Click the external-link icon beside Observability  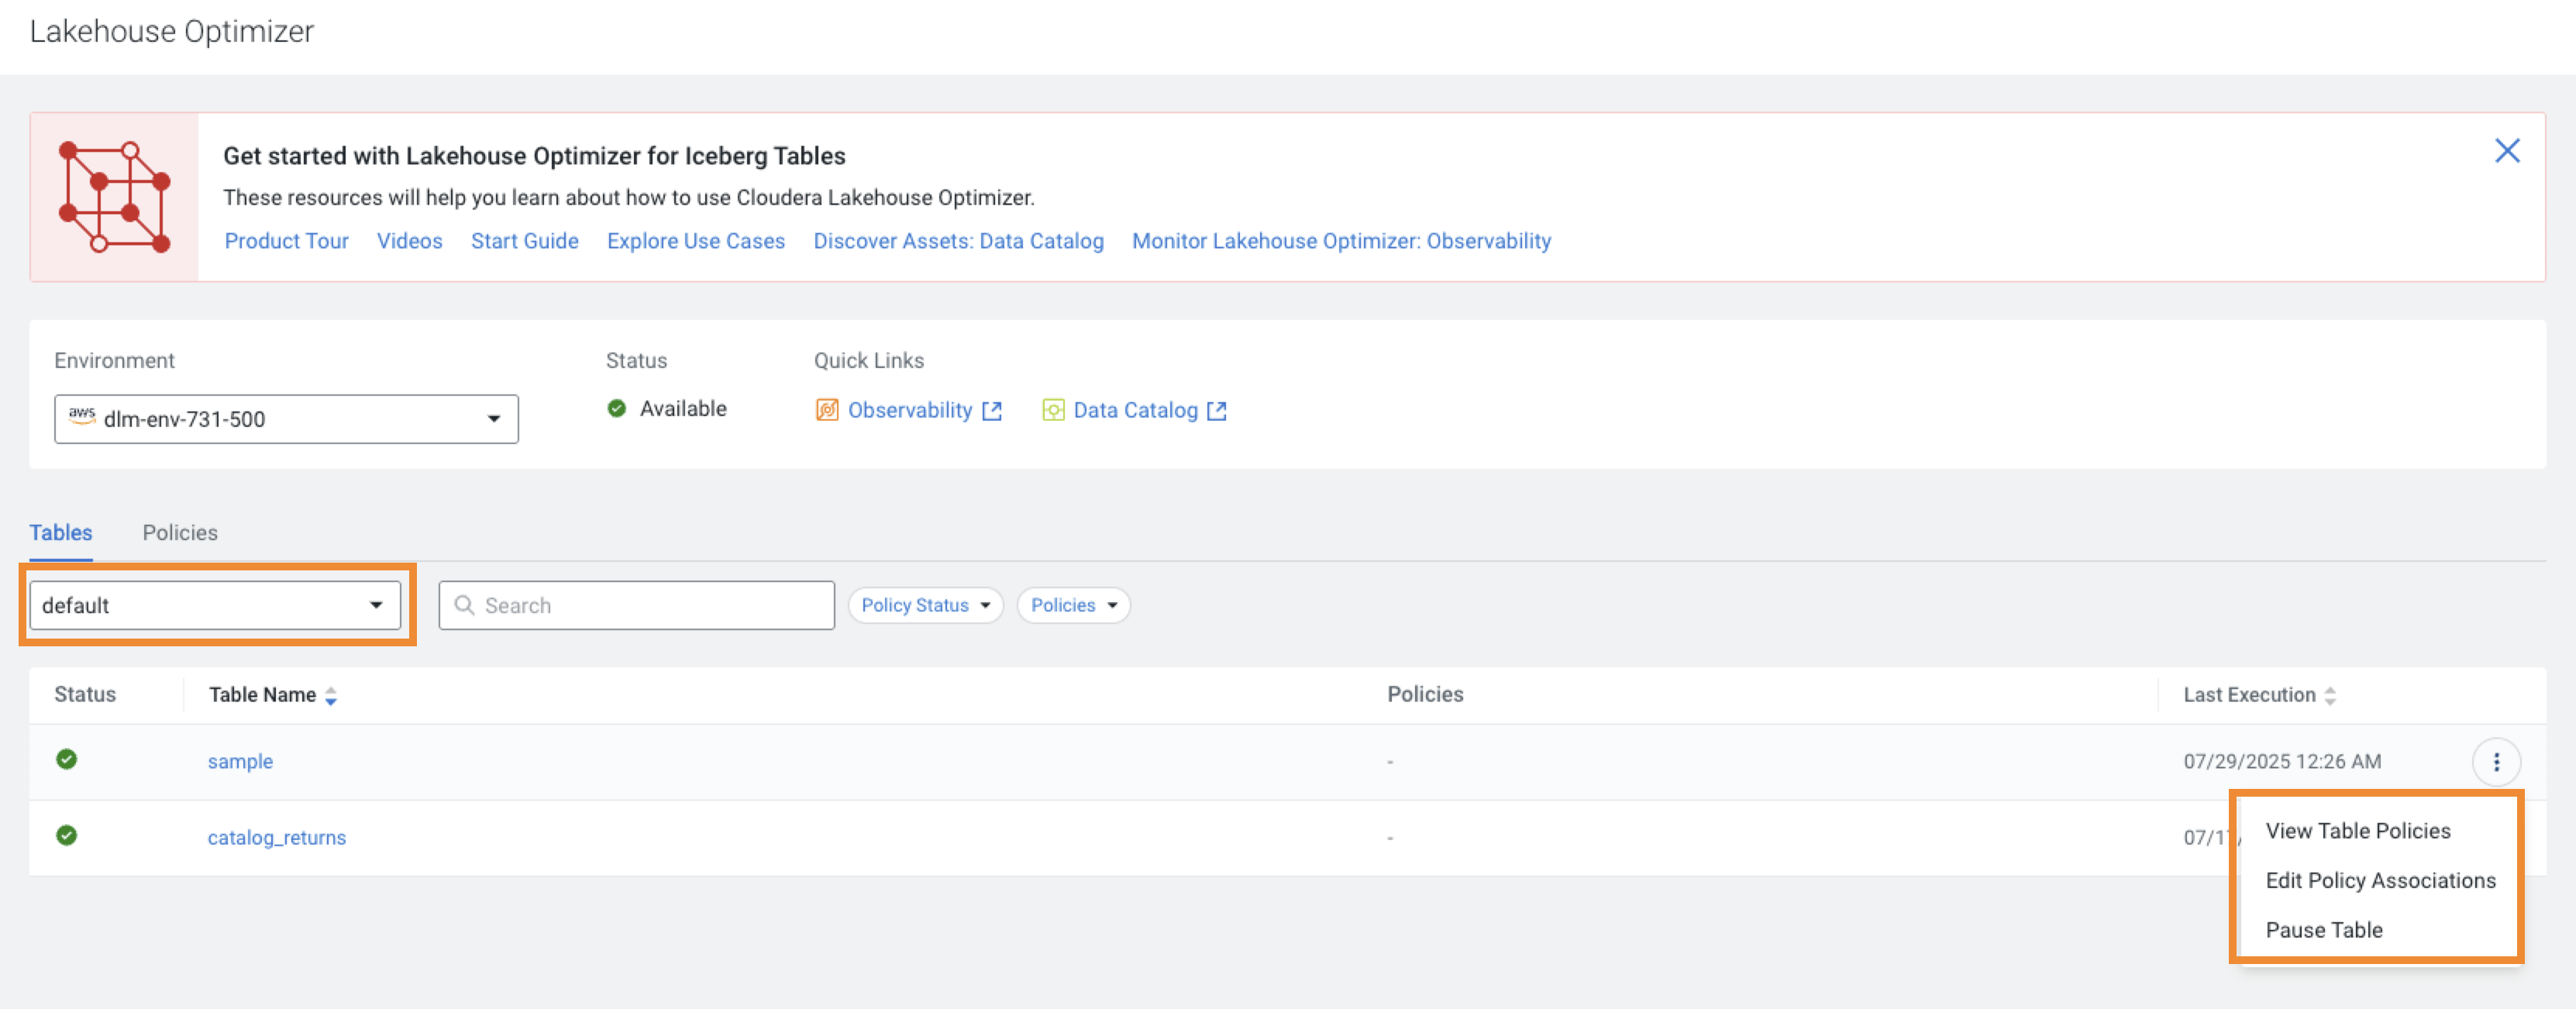point(992,410)
